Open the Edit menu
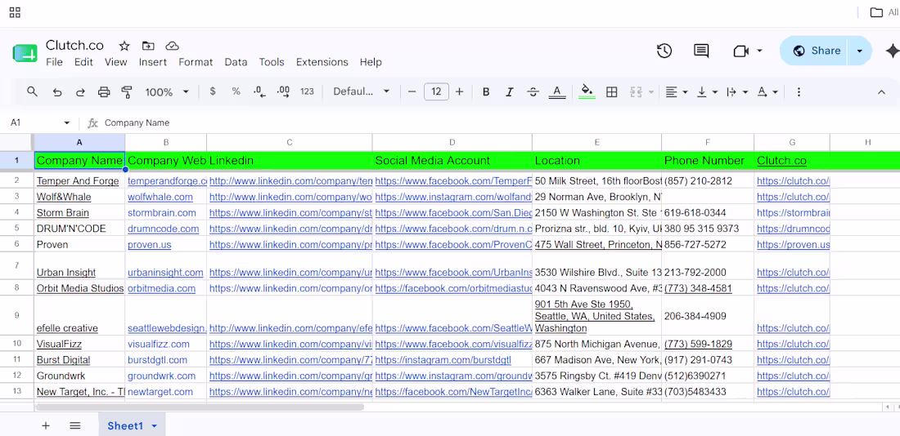This screenshot has height=436, width=900. point(83,62)
